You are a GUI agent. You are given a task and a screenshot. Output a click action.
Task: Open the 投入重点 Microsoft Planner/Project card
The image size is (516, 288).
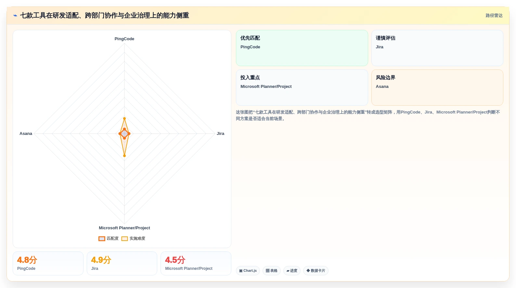(x=302, y=88)
